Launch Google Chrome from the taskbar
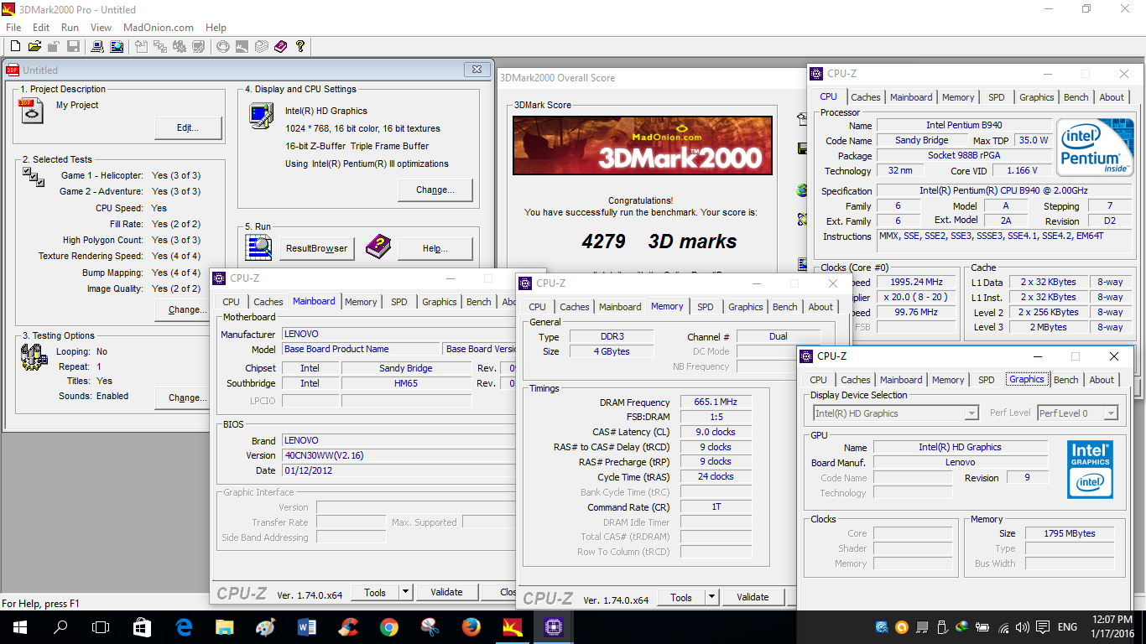The height and width of the screenshot is (644, 1146). 388,626
